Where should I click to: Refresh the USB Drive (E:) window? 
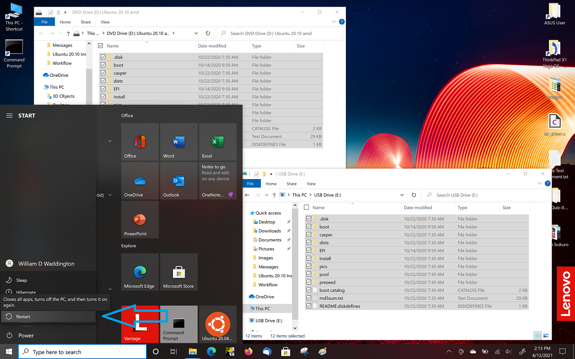click(x=414, y=195)
